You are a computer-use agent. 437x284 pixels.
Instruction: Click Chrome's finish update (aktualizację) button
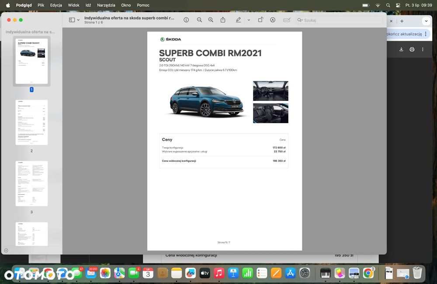point(404,34)
